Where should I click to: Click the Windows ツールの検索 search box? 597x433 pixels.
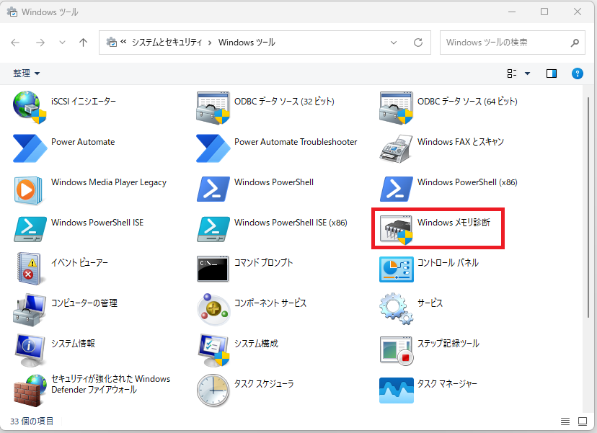click(x=513, y=43)
